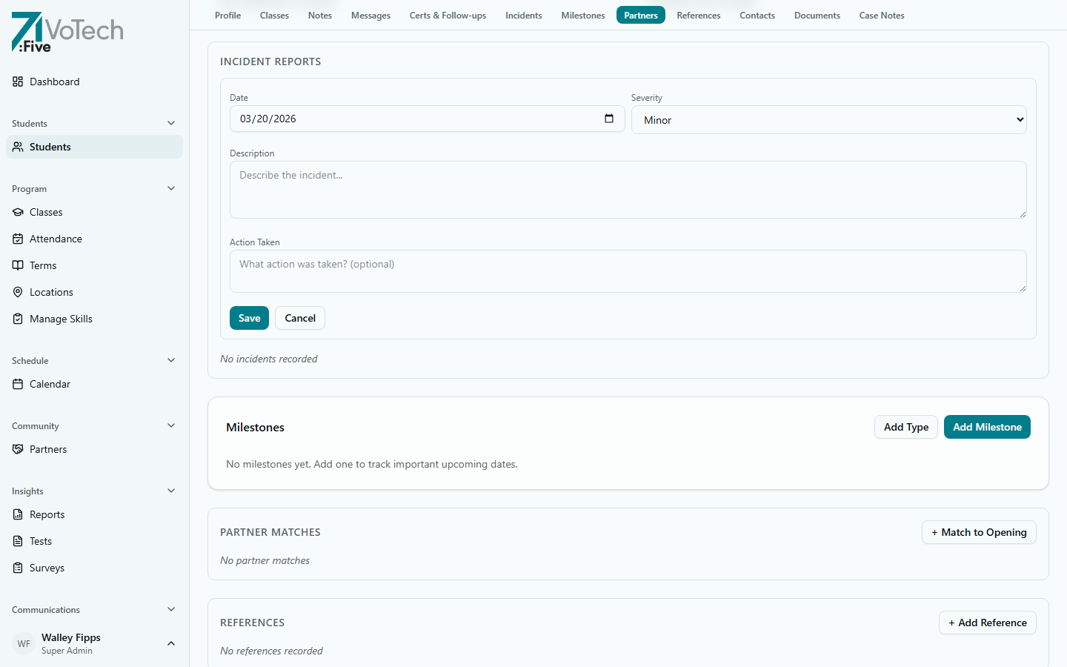Screen dimensions: 1067x667
Task: Click the incident Description text field
Action: coord(628,189)
